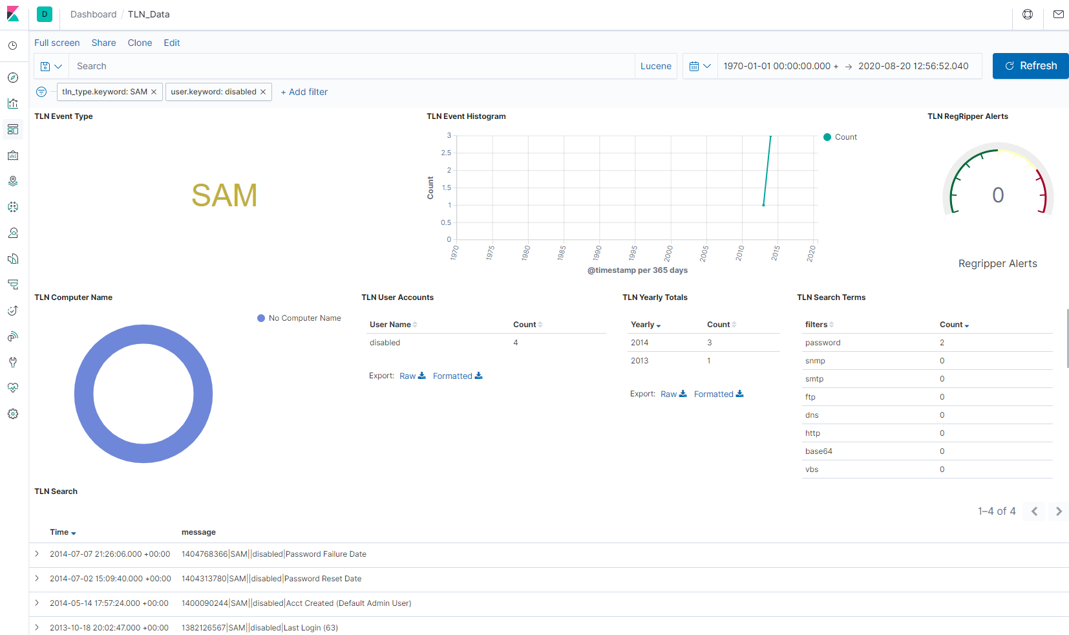Image resolution: width=1069 pixels, height=635 pixels.
Task: Click the ftp filter row
Action: [927, 397]
